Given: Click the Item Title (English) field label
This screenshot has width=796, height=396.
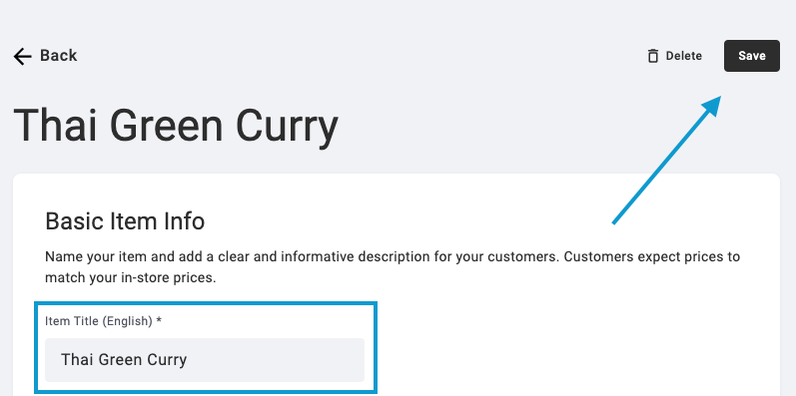Looking at the screenshot, I should 99,321.
